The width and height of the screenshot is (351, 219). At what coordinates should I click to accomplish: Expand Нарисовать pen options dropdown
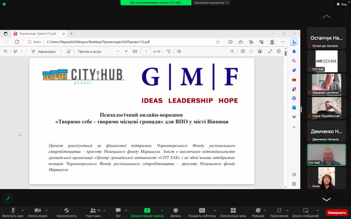pyautogui.click(x=61, y=51)
